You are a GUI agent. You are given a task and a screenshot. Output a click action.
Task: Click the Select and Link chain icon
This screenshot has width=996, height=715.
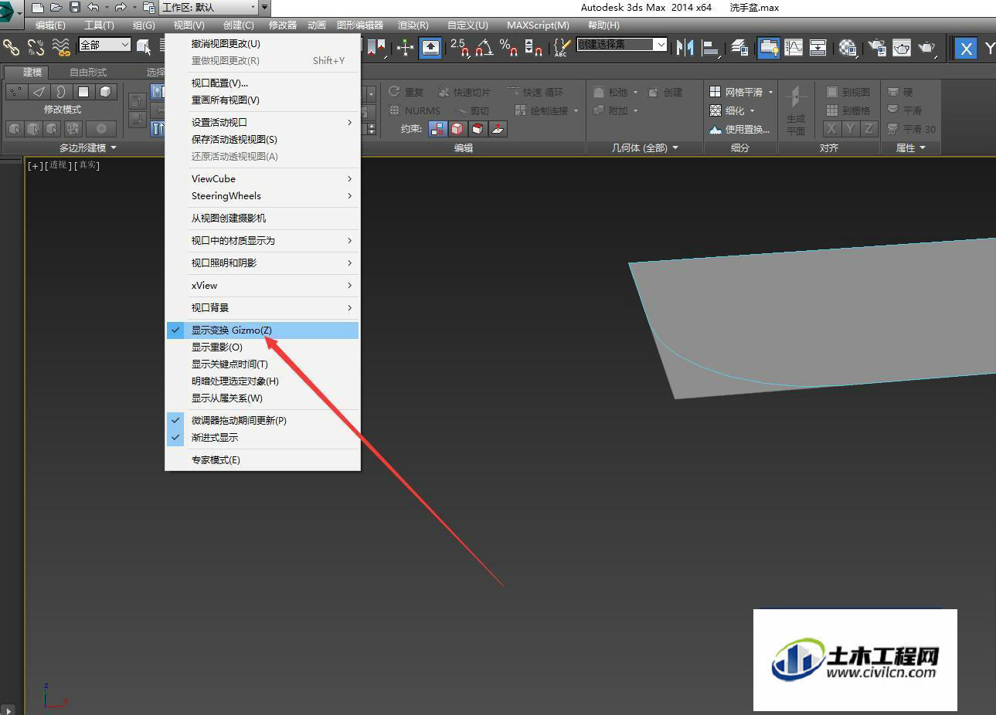(x=11, y=48)
